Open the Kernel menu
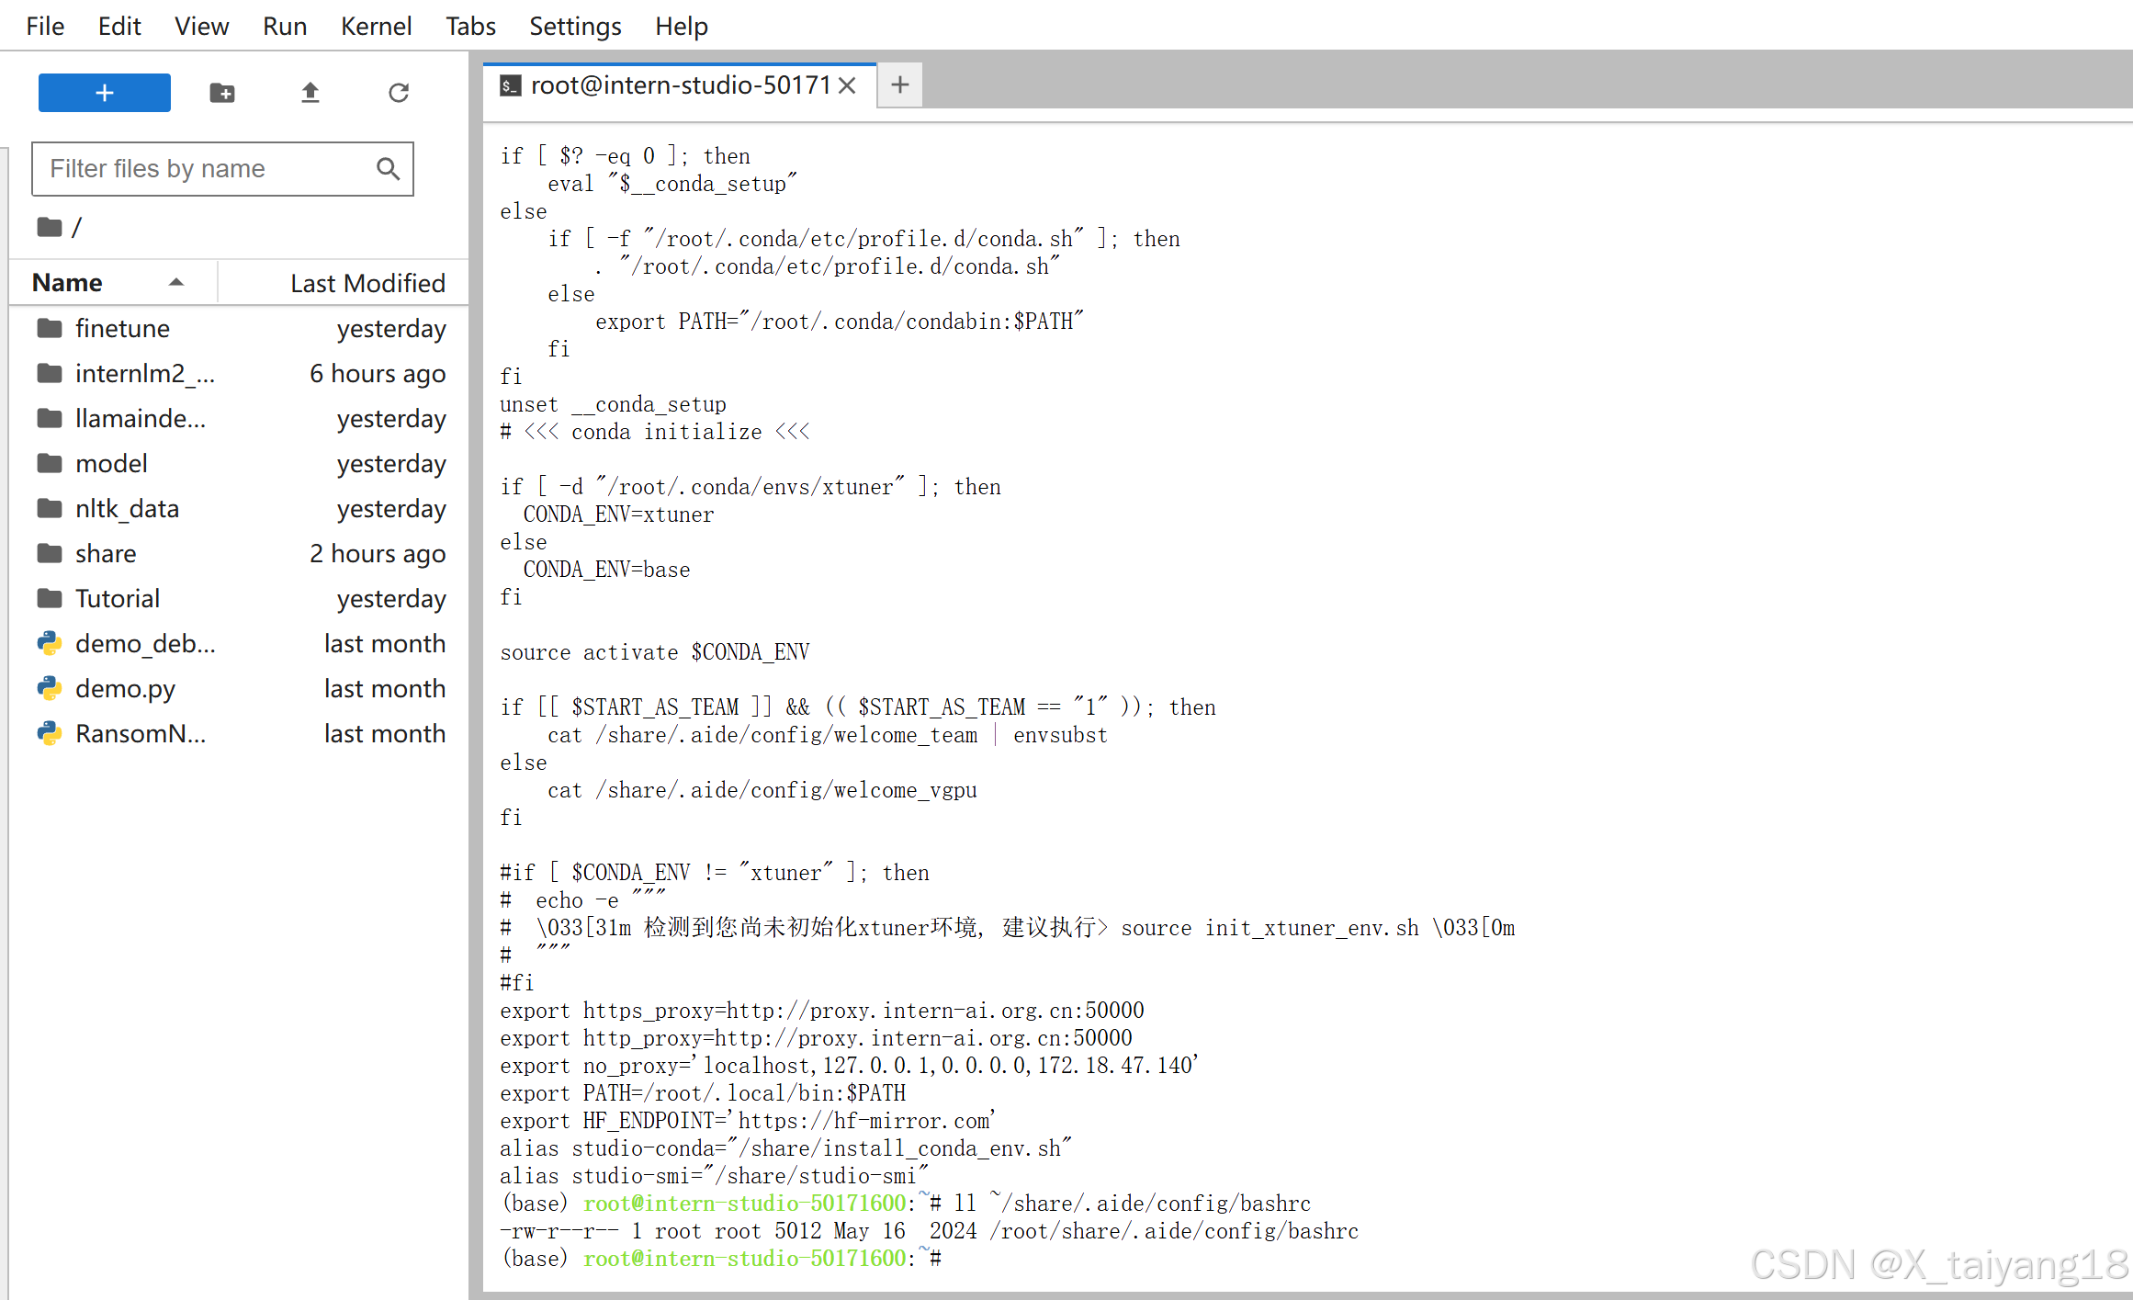 375,26
